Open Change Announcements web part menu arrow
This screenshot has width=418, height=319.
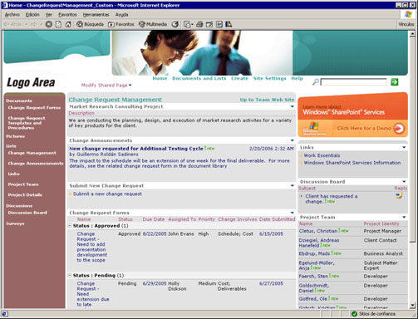pyautogui.click(x=293, y=140)
